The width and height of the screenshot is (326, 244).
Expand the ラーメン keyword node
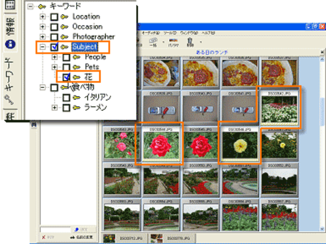coord(54,108)
